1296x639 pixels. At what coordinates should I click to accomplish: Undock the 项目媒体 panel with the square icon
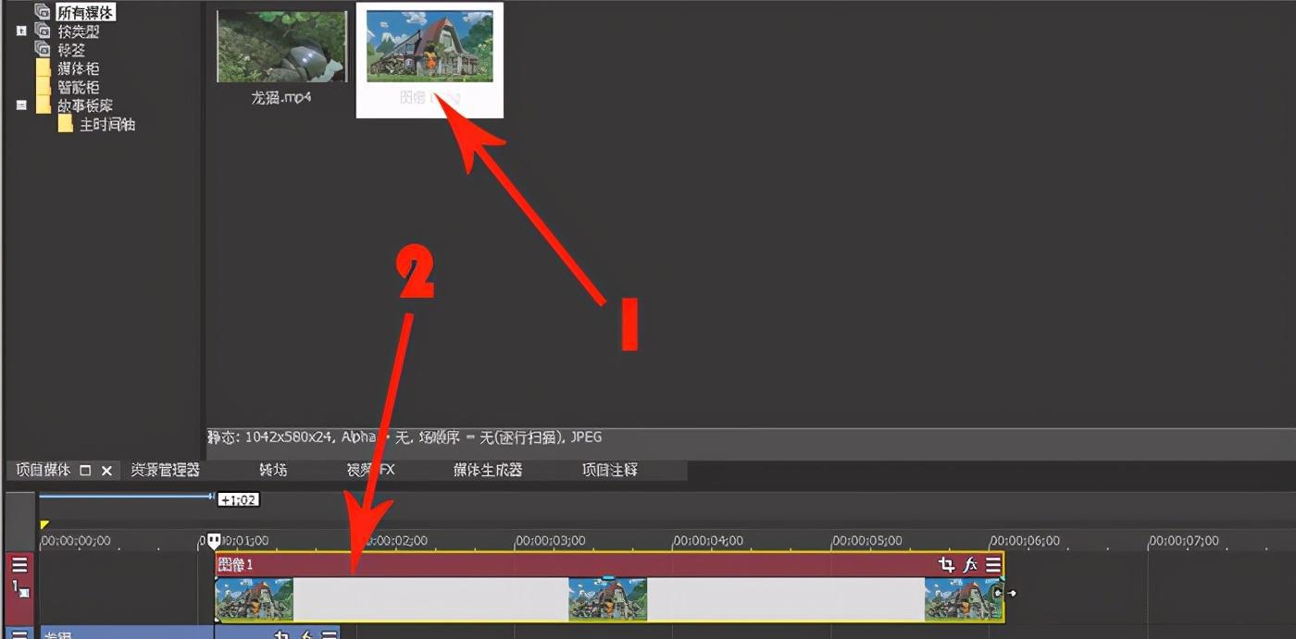pos(85,470)
